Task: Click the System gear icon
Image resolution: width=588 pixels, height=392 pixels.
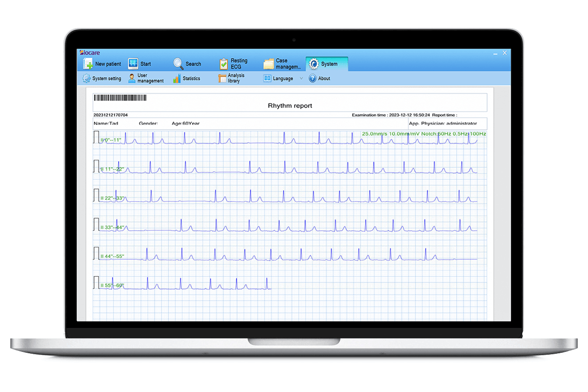Action: [314, 63]
